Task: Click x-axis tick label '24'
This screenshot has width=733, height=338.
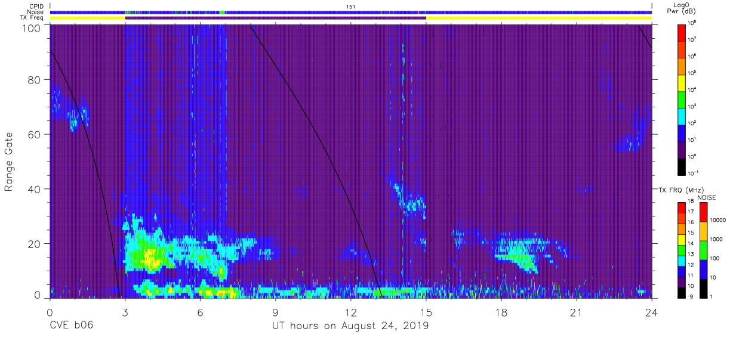Action: (x=651, y=312)
